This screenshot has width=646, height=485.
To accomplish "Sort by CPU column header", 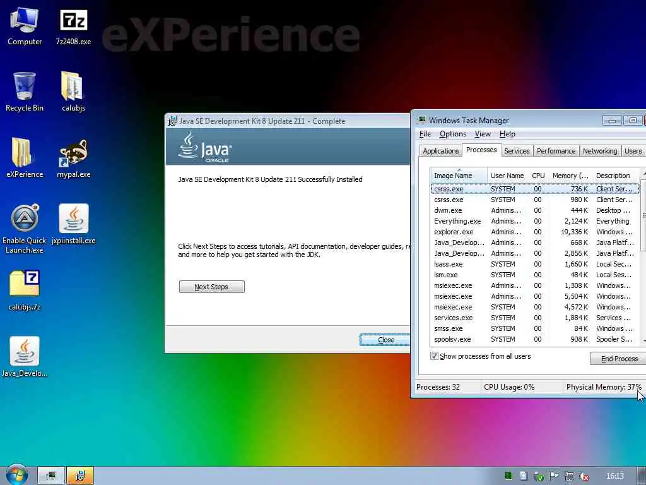I will click(538, 176).
